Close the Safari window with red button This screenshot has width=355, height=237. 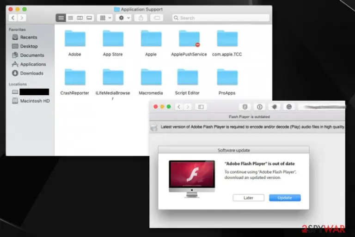pos(155,107)
